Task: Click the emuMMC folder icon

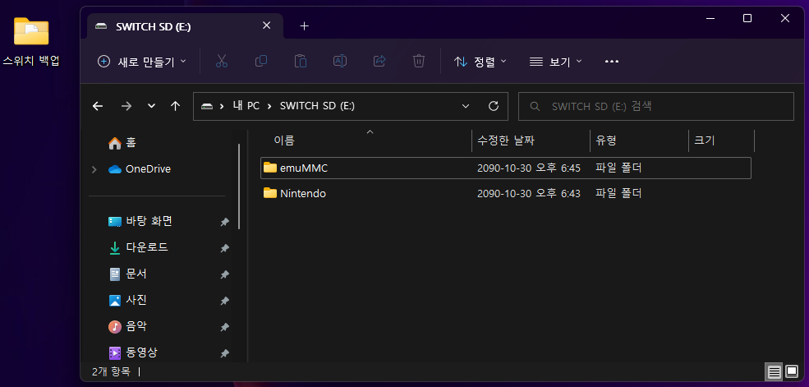Action: click(x=270, y=168)
